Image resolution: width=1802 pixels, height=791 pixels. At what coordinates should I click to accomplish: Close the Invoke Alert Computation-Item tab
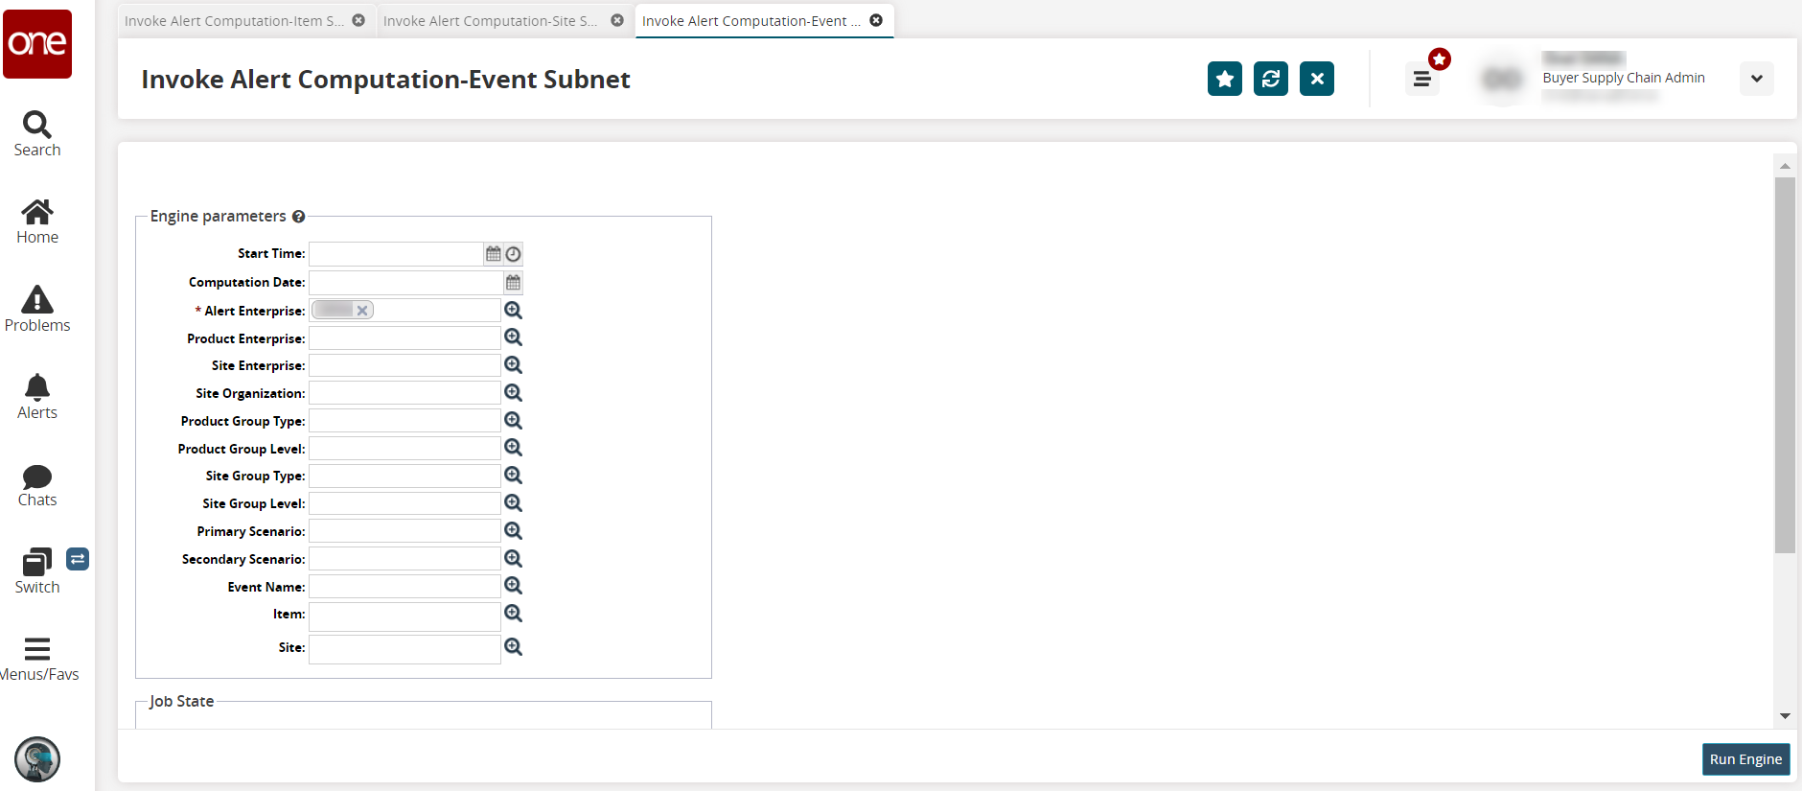[358, 20]
